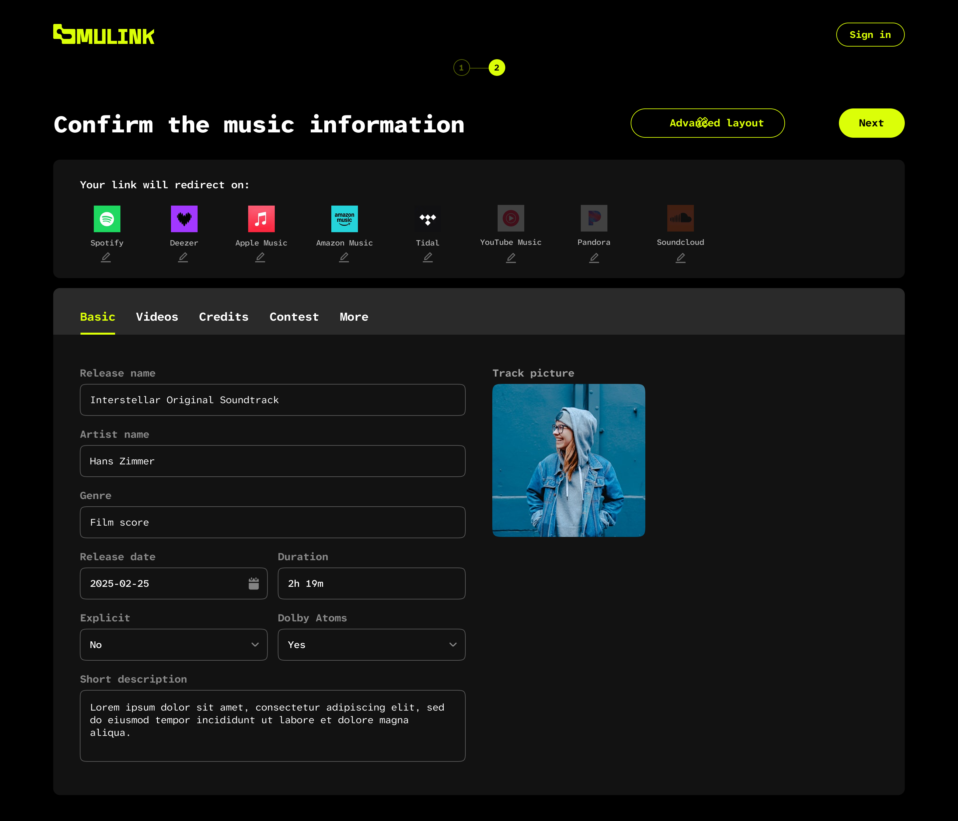958x821 pixels.
Task: Edit the Soundcloud link with the pencil icon
Action: coord(680,258)
